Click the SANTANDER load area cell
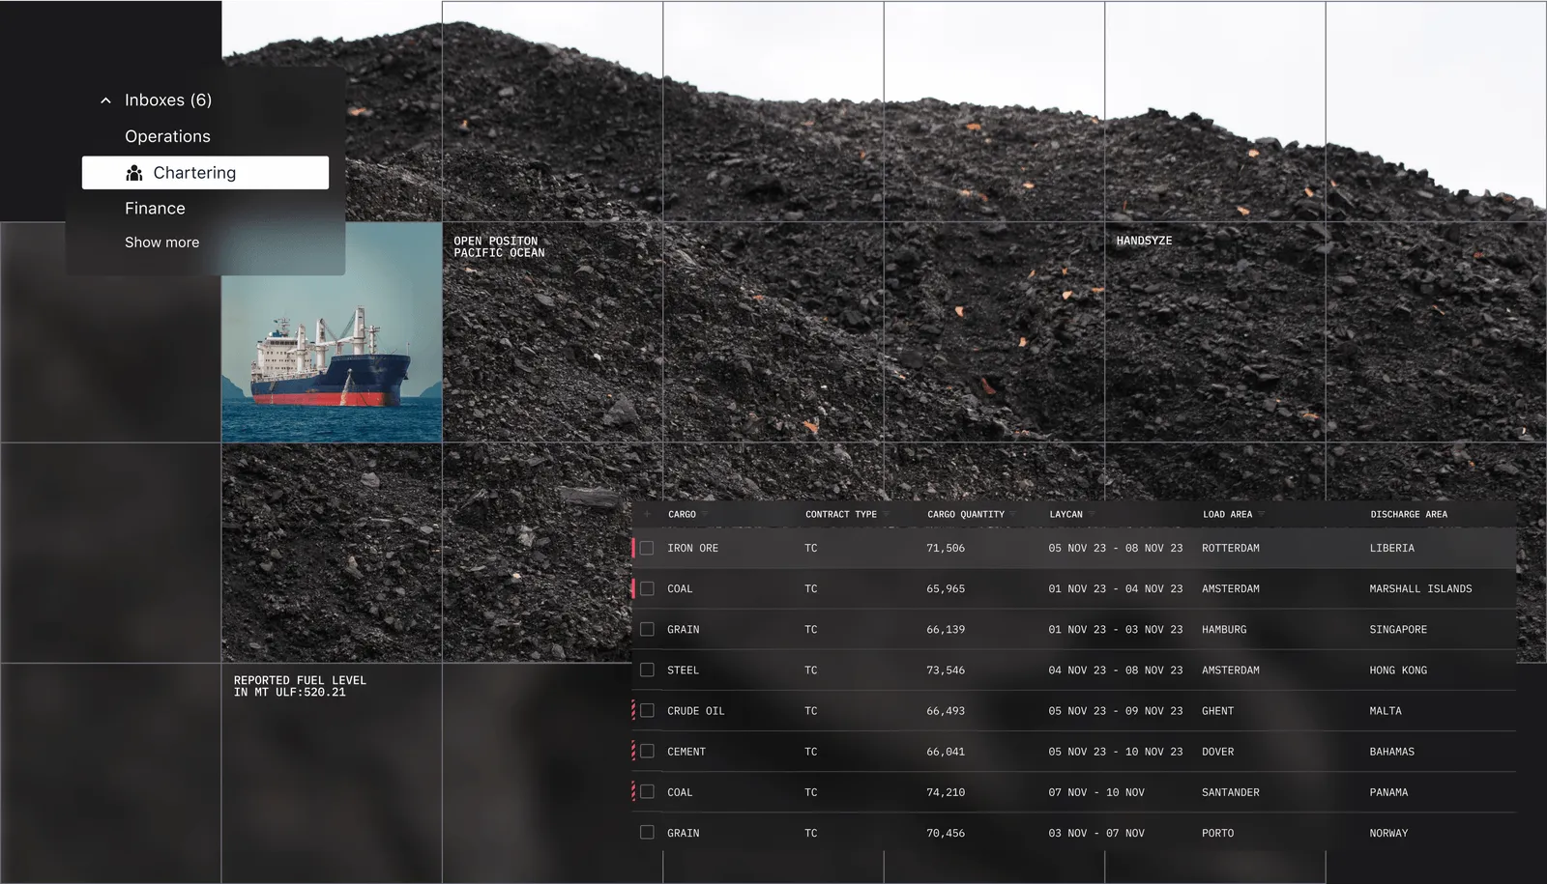The height and width of the screenshot is (884, 1547). pos(1231,791)
